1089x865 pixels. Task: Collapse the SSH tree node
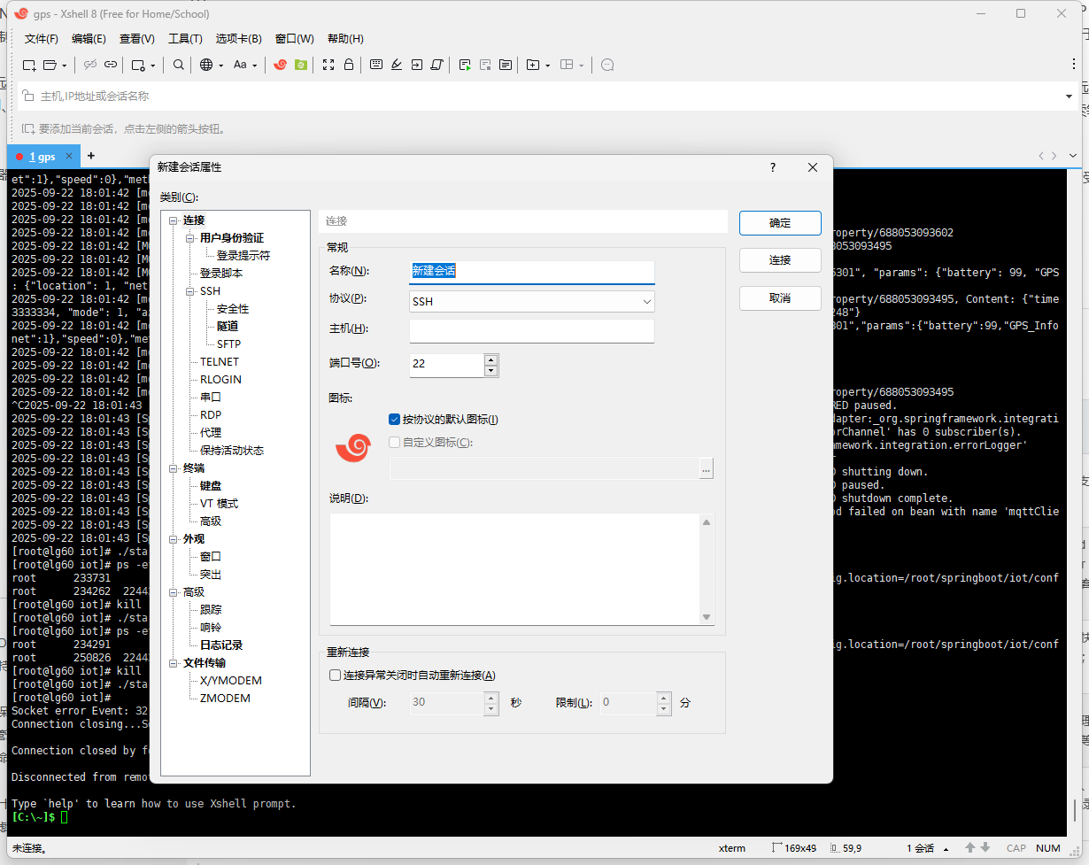coord(190,291)
